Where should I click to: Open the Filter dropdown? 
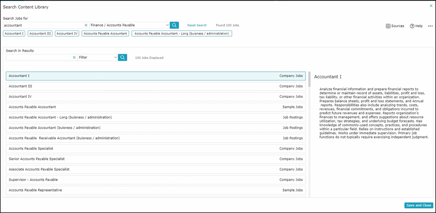pos(115,58)
